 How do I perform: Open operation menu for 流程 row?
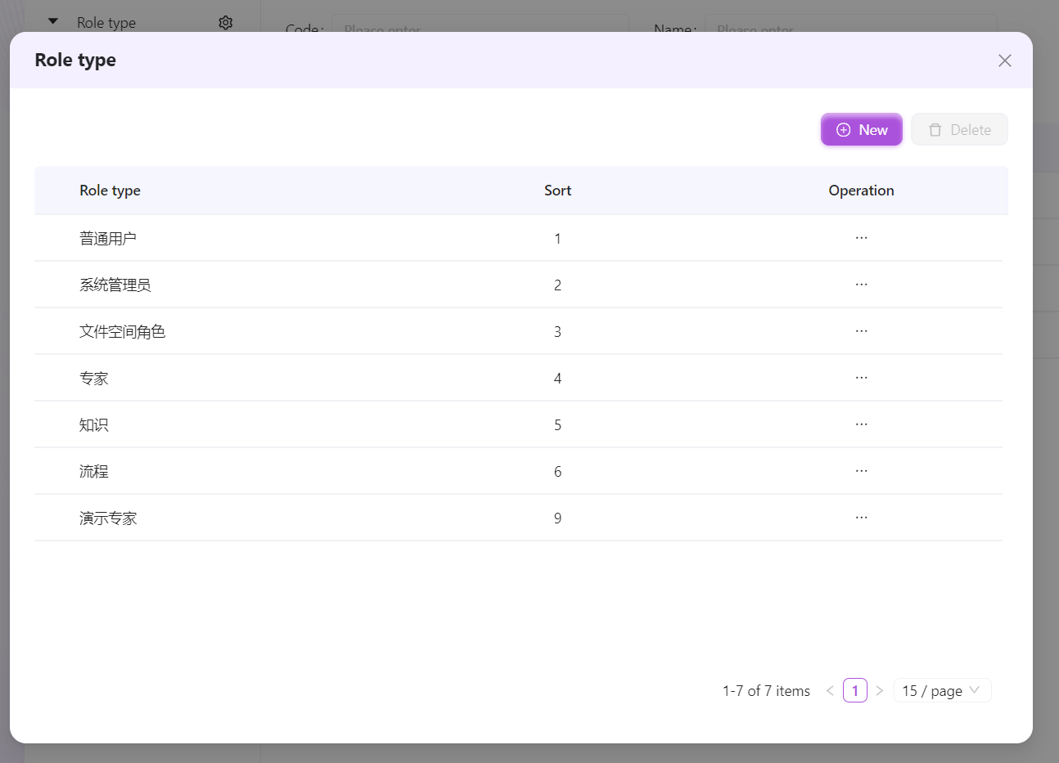[x=861, y=471]
